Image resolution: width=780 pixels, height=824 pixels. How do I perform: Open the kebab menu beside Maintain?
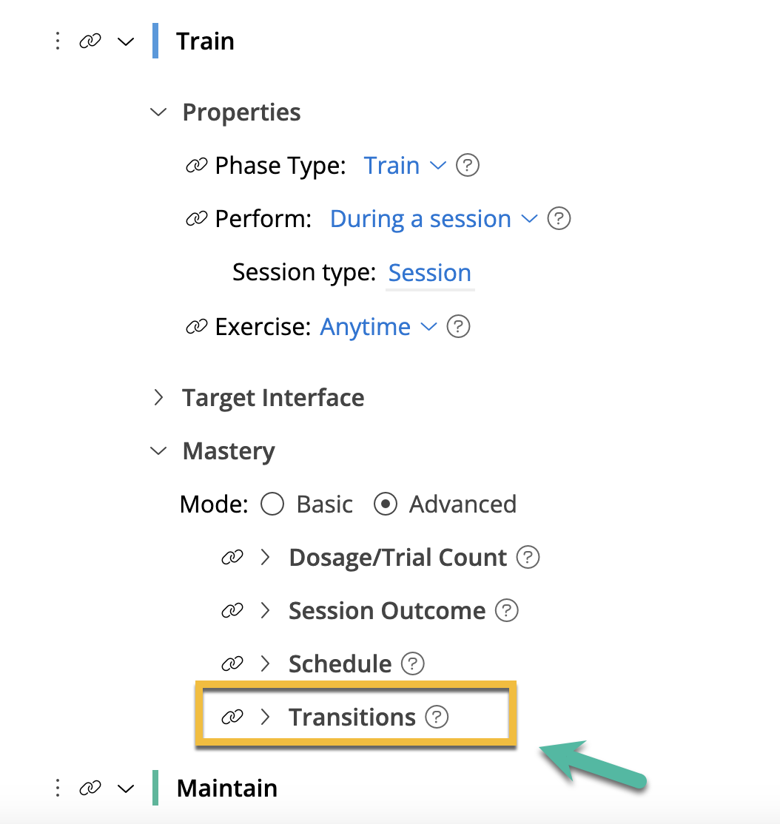pos(57,788)
